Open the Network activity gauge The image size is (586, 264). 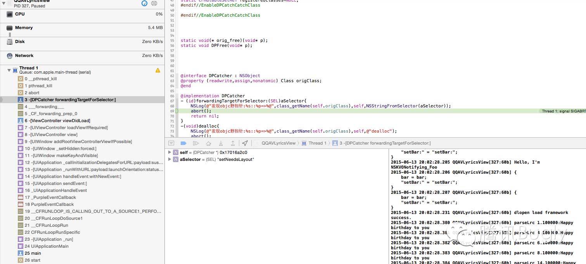pyautogui.click(x=24, y=56)
